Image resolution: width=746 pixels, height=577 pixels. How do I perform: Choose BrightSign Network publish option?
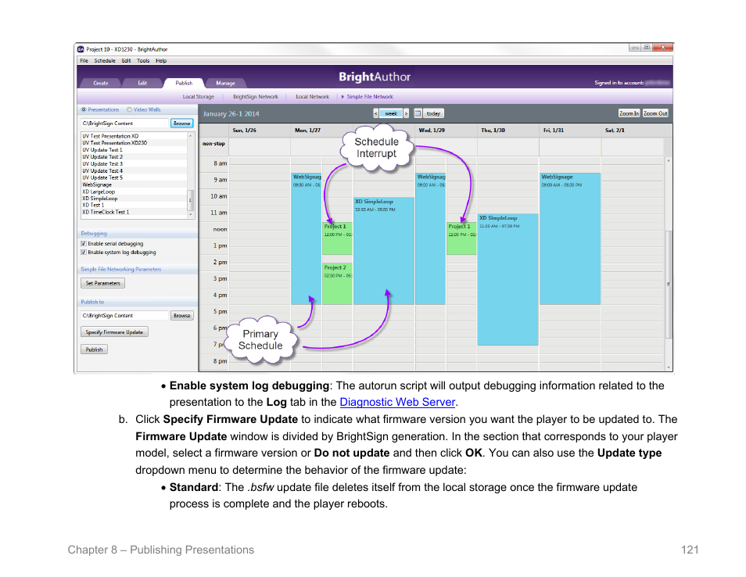256,97
